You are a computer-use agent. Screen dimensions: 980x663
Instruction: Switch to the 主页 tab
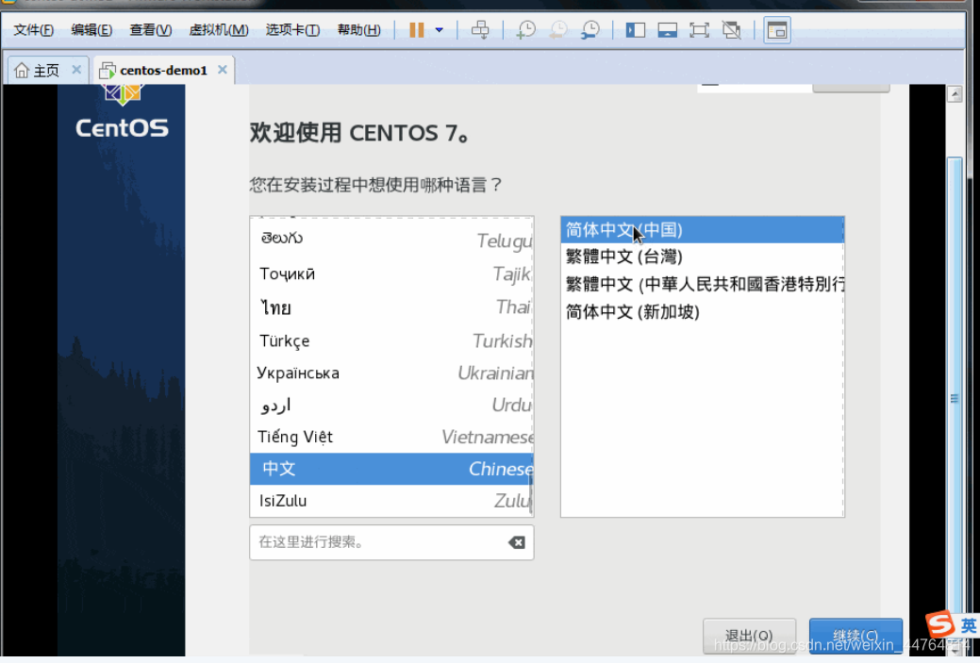point(38,70)
